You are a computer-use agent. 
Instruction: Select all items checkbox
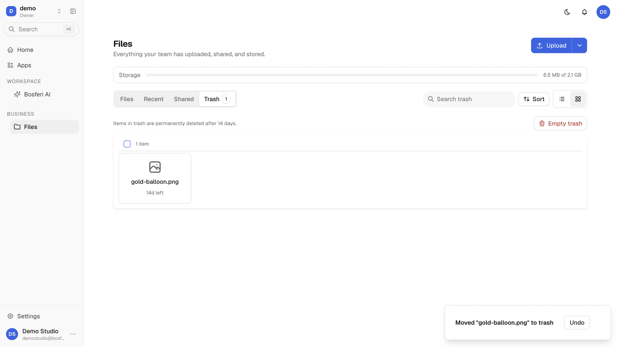coord(127,144)
